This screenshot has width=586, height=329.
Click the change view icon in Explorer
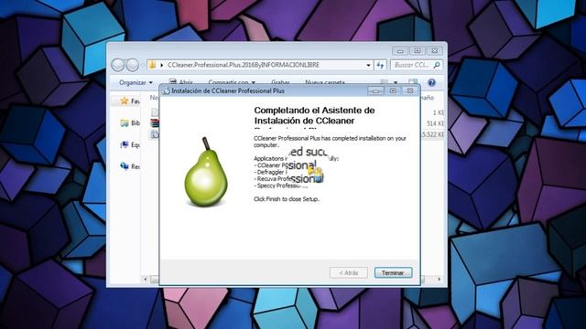coord(384,82)
